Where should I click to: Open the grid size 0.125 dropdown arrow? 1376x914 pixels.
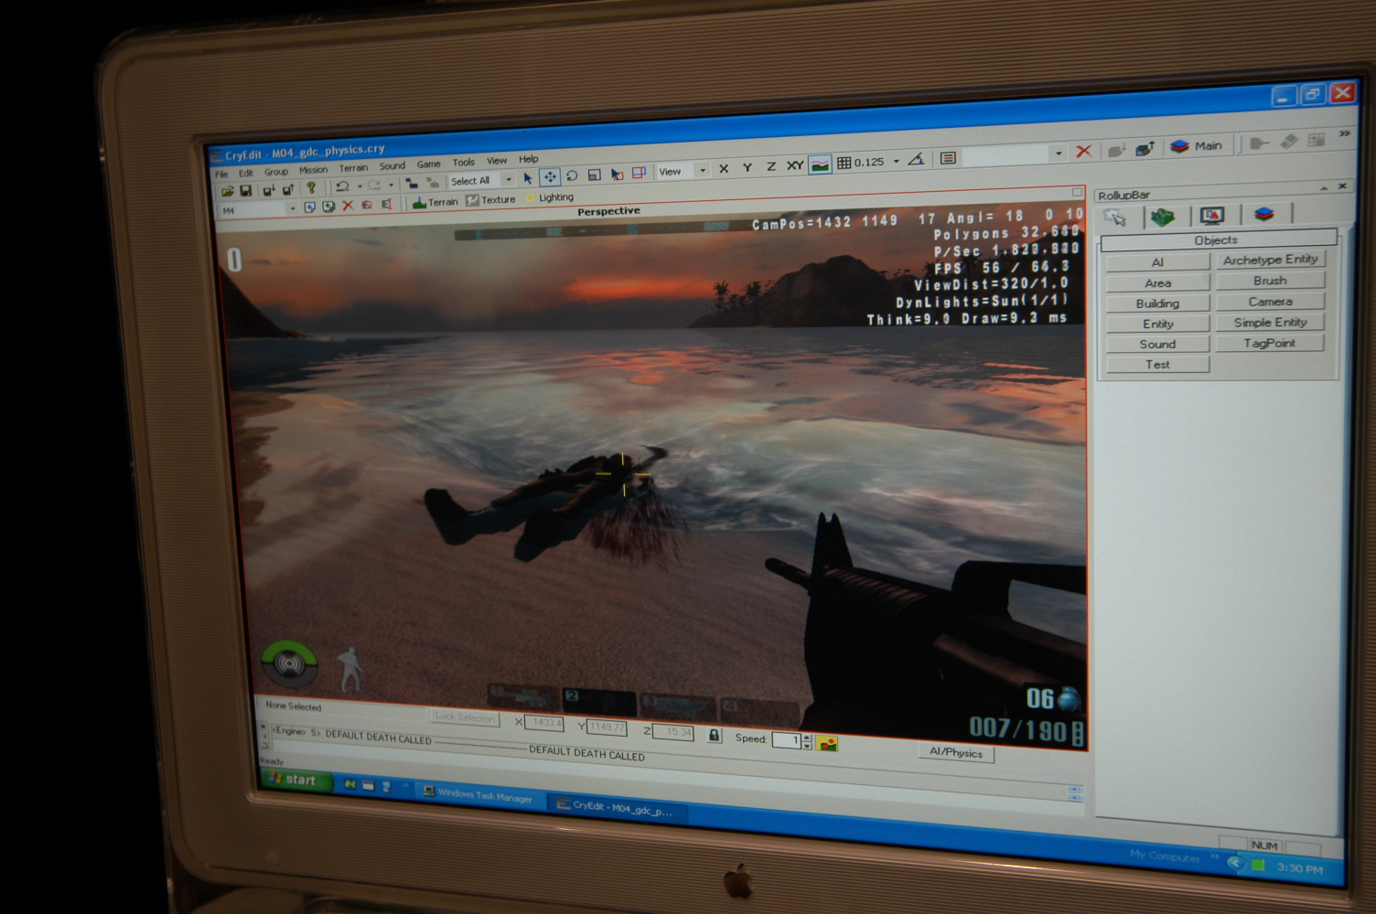[x=896, y=161]
